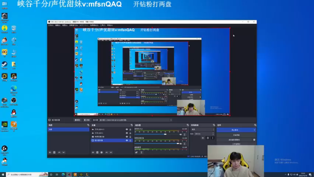The image size is (314, 177).
Task: Open advanced audio properties gear in mixer footer
Action: pyautogui.click(x=136, y=152)
